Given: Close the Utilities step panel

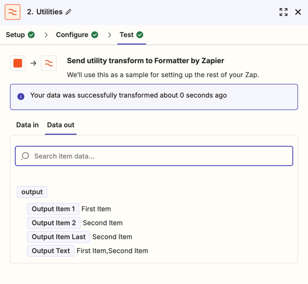Looking at the screenshot, I should tap(298, 12).
